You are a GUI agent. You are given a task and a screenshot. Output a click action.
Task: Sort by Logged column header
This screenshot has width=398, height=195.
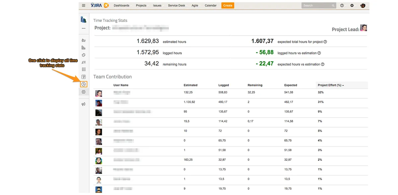coord(224,85)
